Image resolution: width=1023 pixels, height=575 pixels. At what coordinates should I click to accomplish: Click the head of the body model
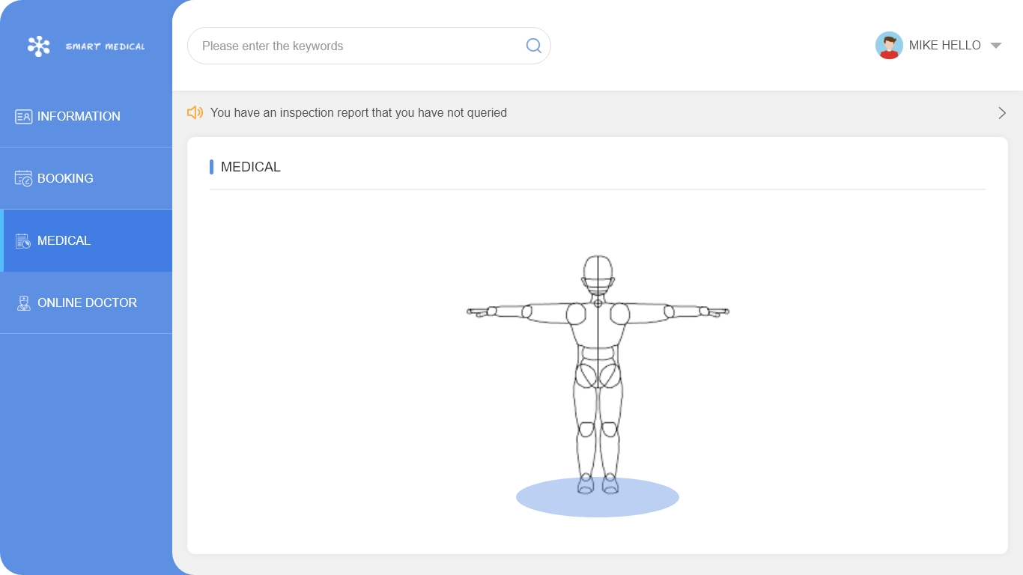pyautogui.click(x=598, y=271)
